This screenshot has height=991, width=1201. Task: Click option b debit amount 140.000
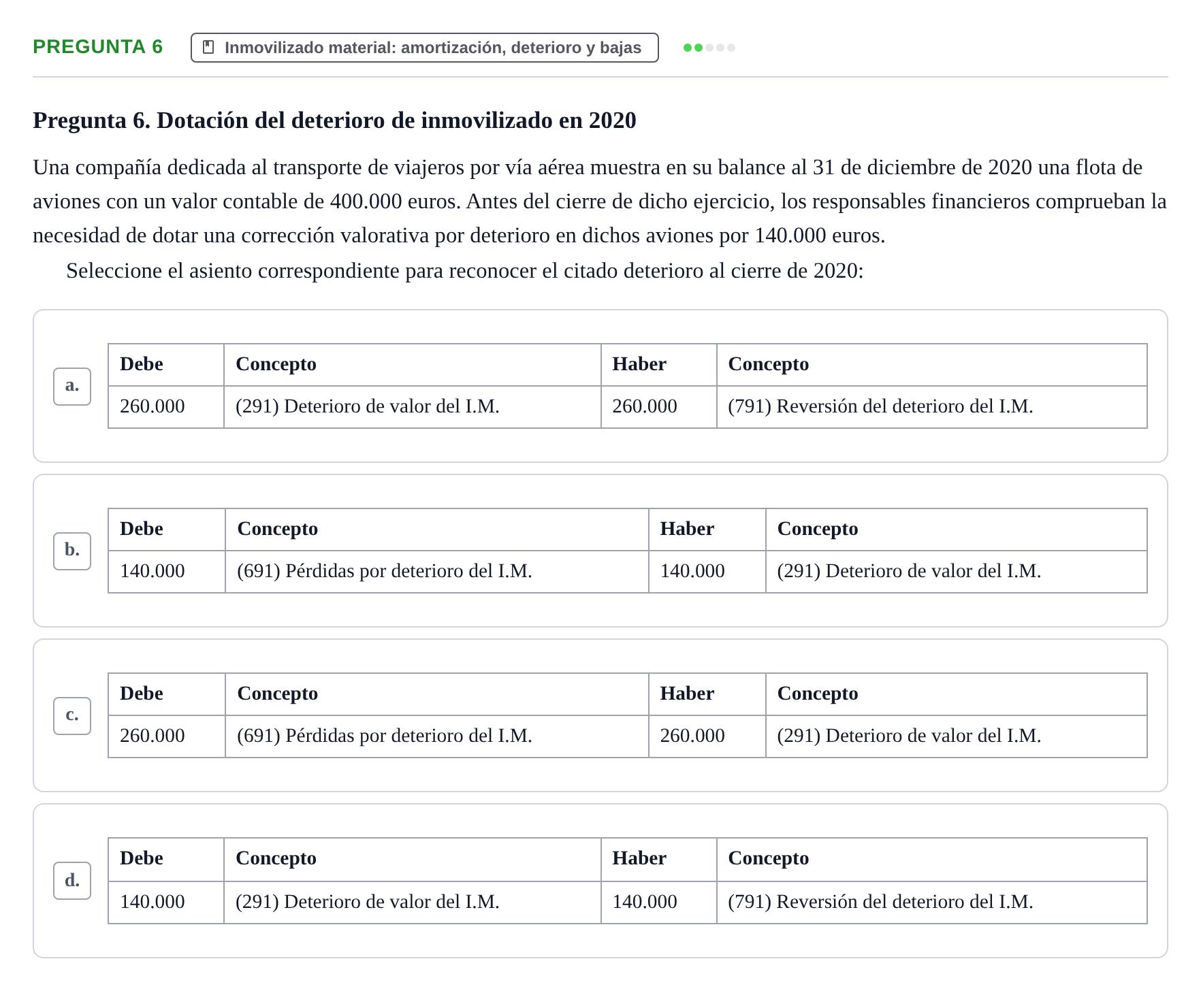click(167, 572)
